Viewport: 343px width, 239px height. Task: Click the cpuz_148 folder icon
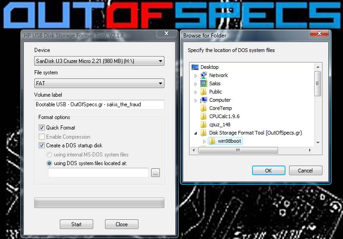203,125
